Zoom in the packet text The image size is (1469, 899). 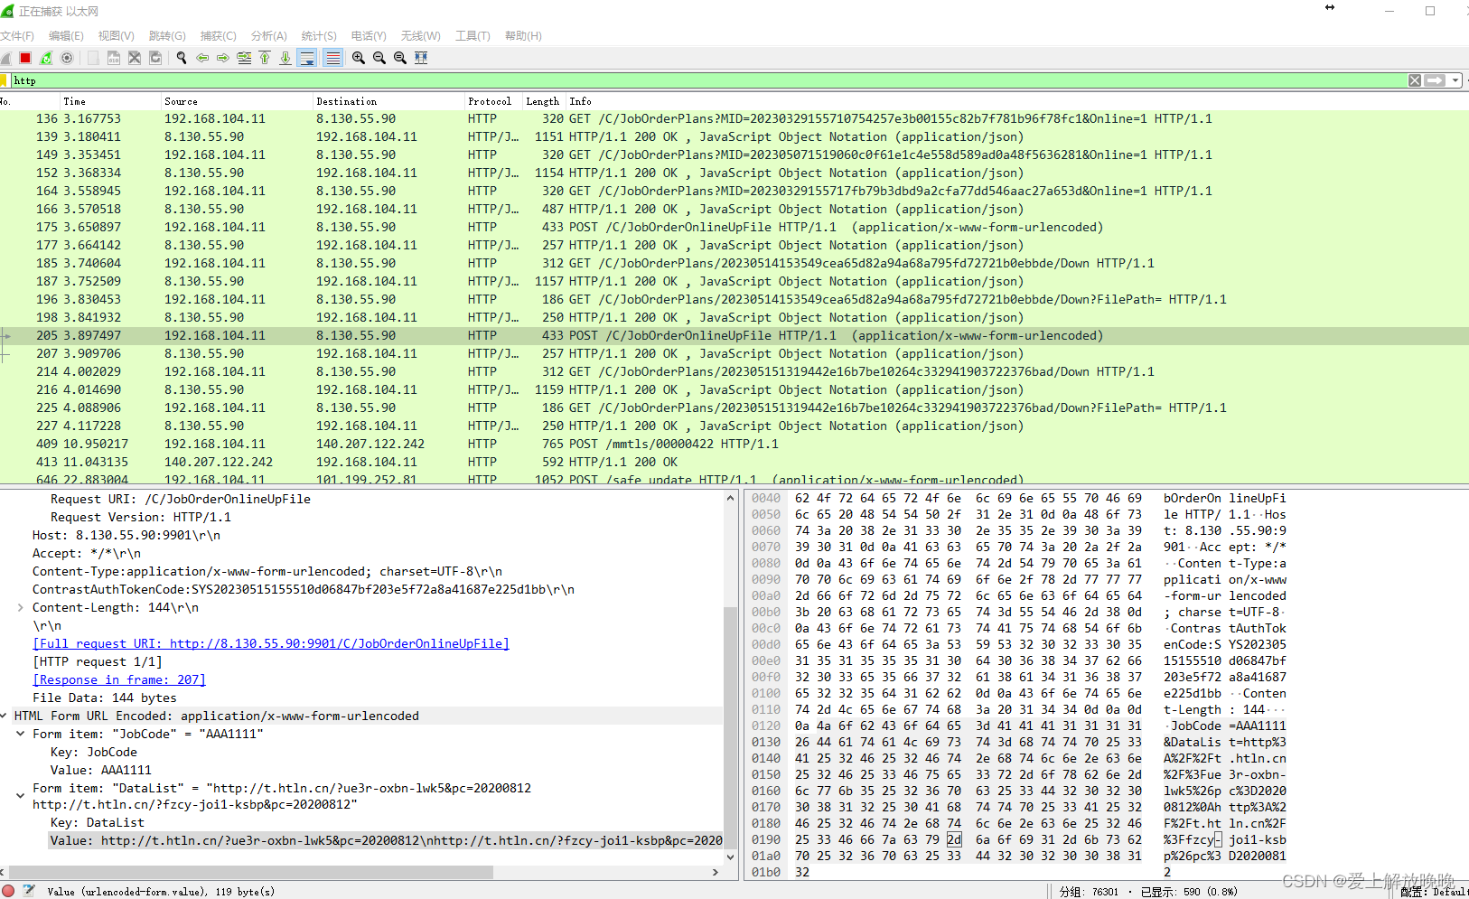pos(359,58)
